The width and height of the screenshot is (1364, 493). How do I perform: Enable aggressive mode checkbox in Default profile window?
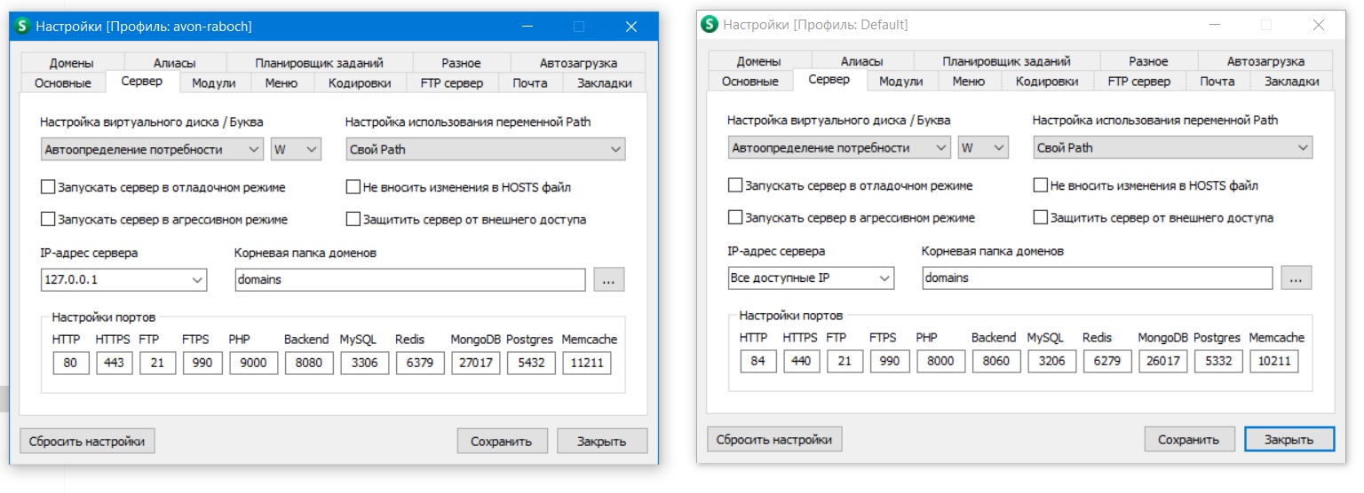point(735,217)
